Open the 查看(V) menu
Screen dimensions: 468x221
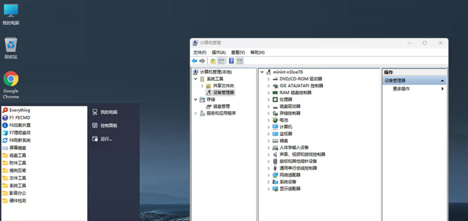[238, 52]
